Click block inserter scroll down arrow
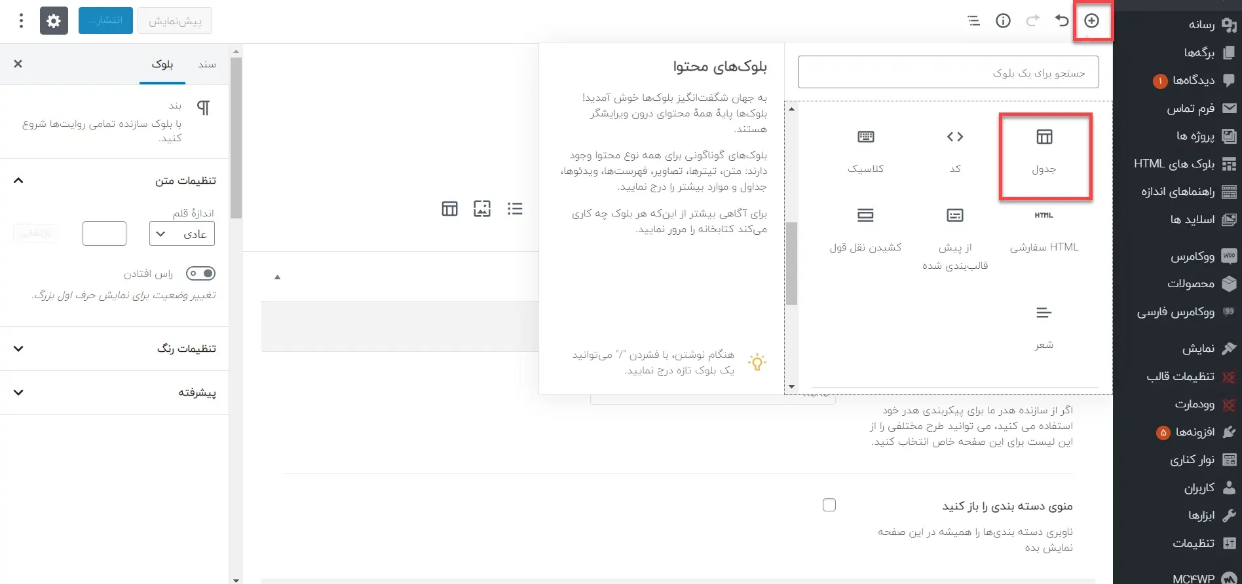The height and width of the screenshot is (584, 1242). coord(791,387)
